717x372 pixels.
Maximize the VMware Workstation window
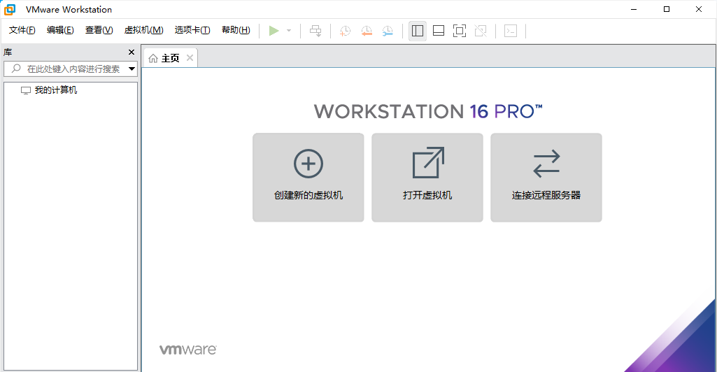(667, 9)
